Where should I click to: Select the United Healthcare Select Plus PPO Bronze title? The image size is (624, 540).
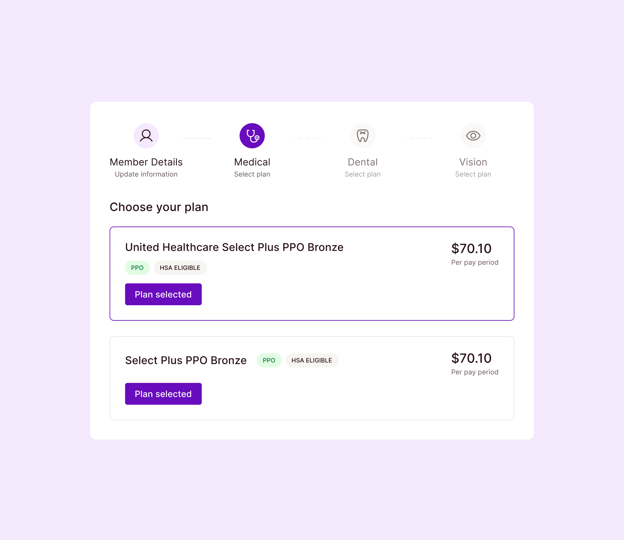pyautogui.click(x=234, y=247)
